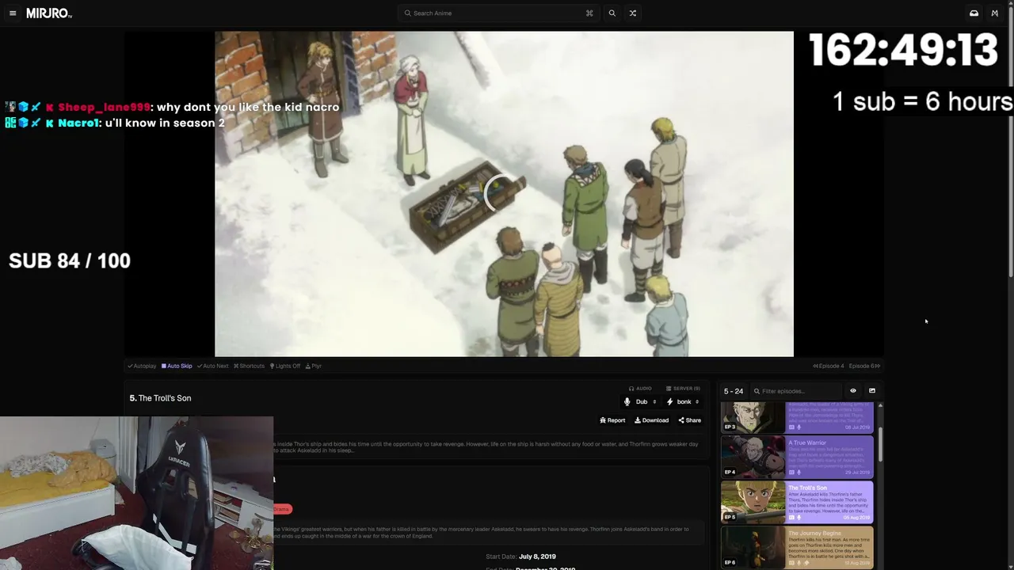This screenshot has width=1014, height=570.
Task: Click the microphone icon in audio selector
Action: [x=627, y=402]
